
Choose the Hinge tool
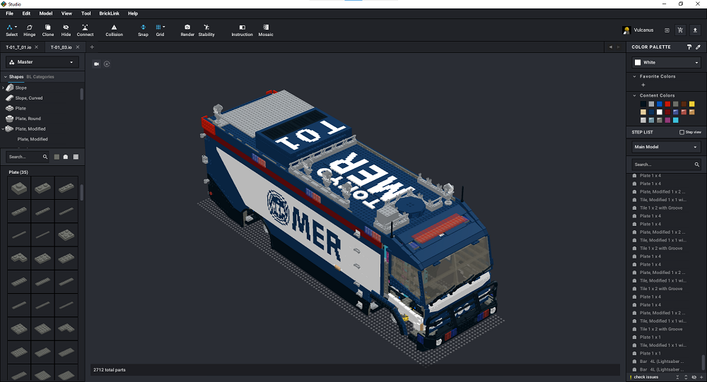pos(29,30)
